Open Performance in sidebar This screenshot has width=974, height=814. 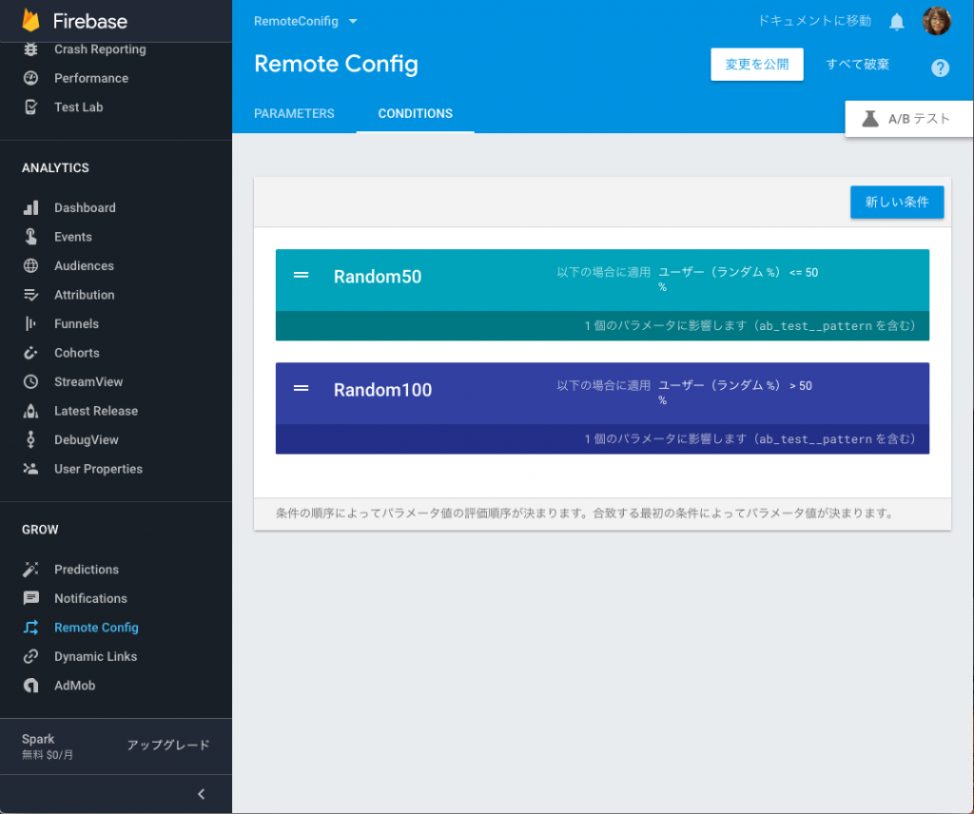[91, 78]
